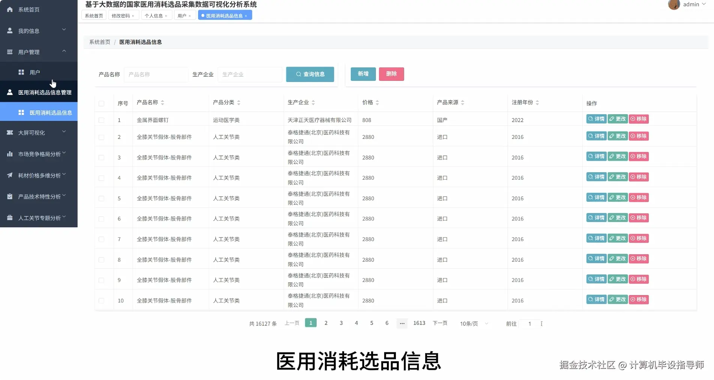The width and height of the screenshot is (714, 380).
Task: Close the 用户 tab with its x
Action: tap(189, 16)
